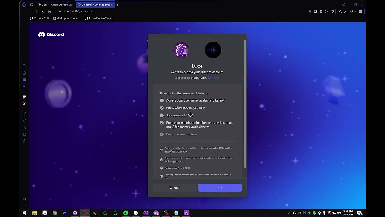Screen dimensions: 385x217
Task: Click the volume speaker icon in system tray
Action: click(x=339, y=213)
